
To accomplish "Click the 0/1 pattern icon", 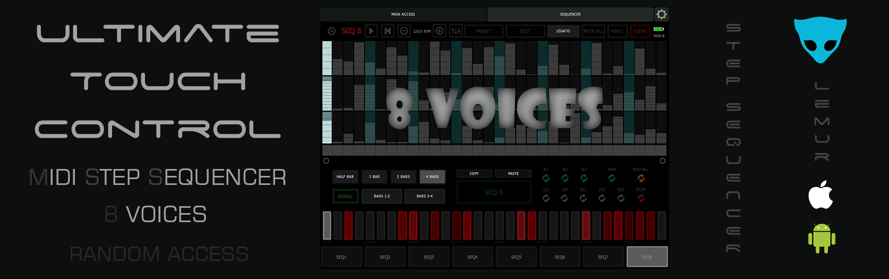I will coord(583,198).
